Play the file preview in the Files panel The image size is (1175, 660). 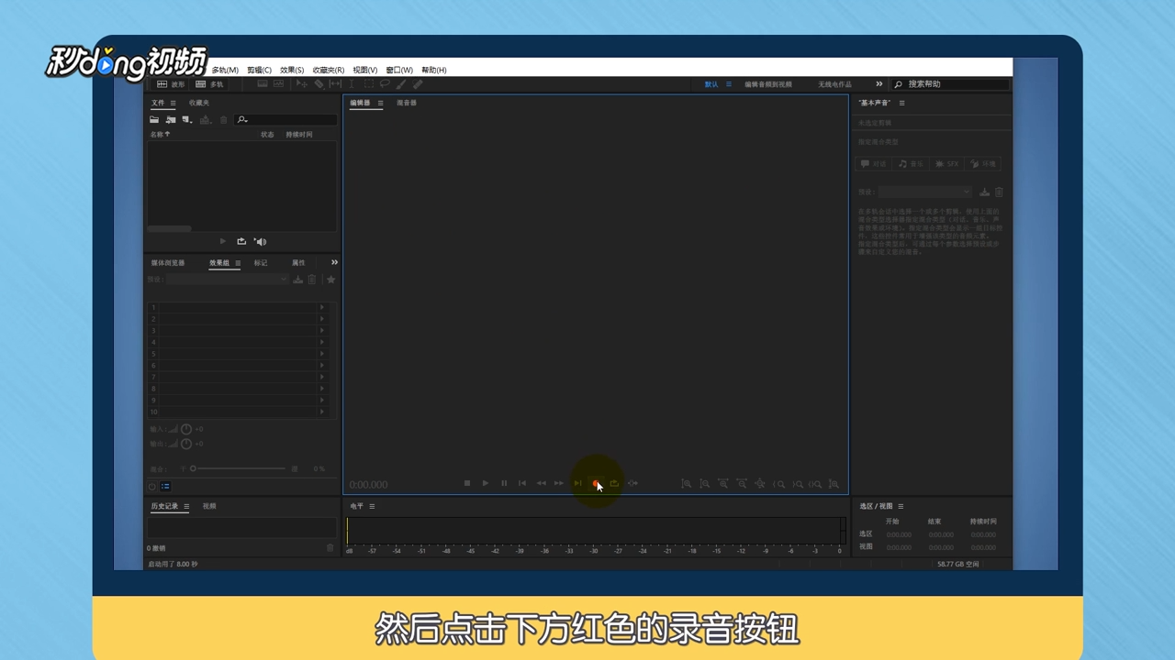coord(223,241)
